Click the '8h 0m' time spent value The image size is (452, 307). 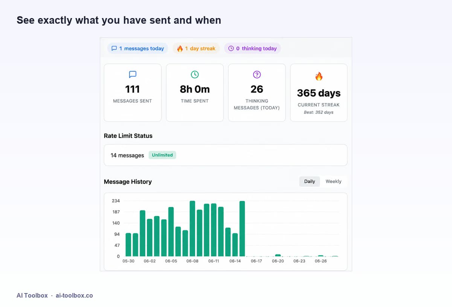(x=195, y=89)
